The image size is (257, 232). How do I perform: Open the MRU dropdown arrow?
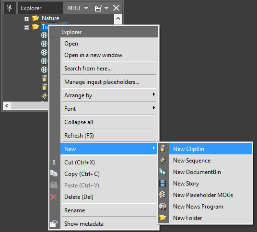coord(86,8)
